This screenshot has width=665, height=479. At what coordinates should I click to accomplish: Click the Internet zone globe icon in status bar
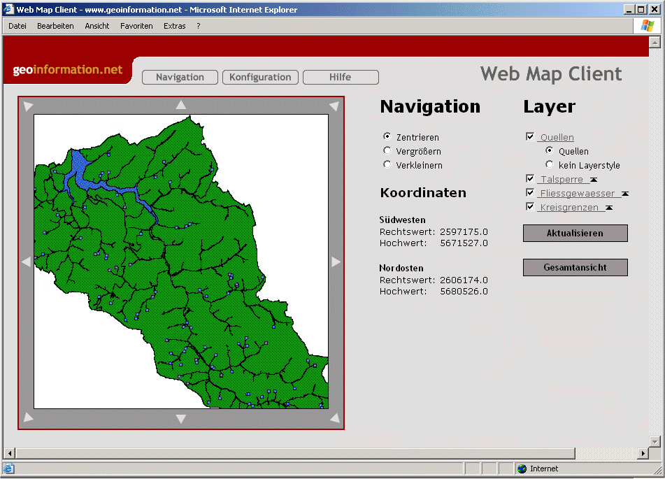pyautogui.click(x=522, y=469)
